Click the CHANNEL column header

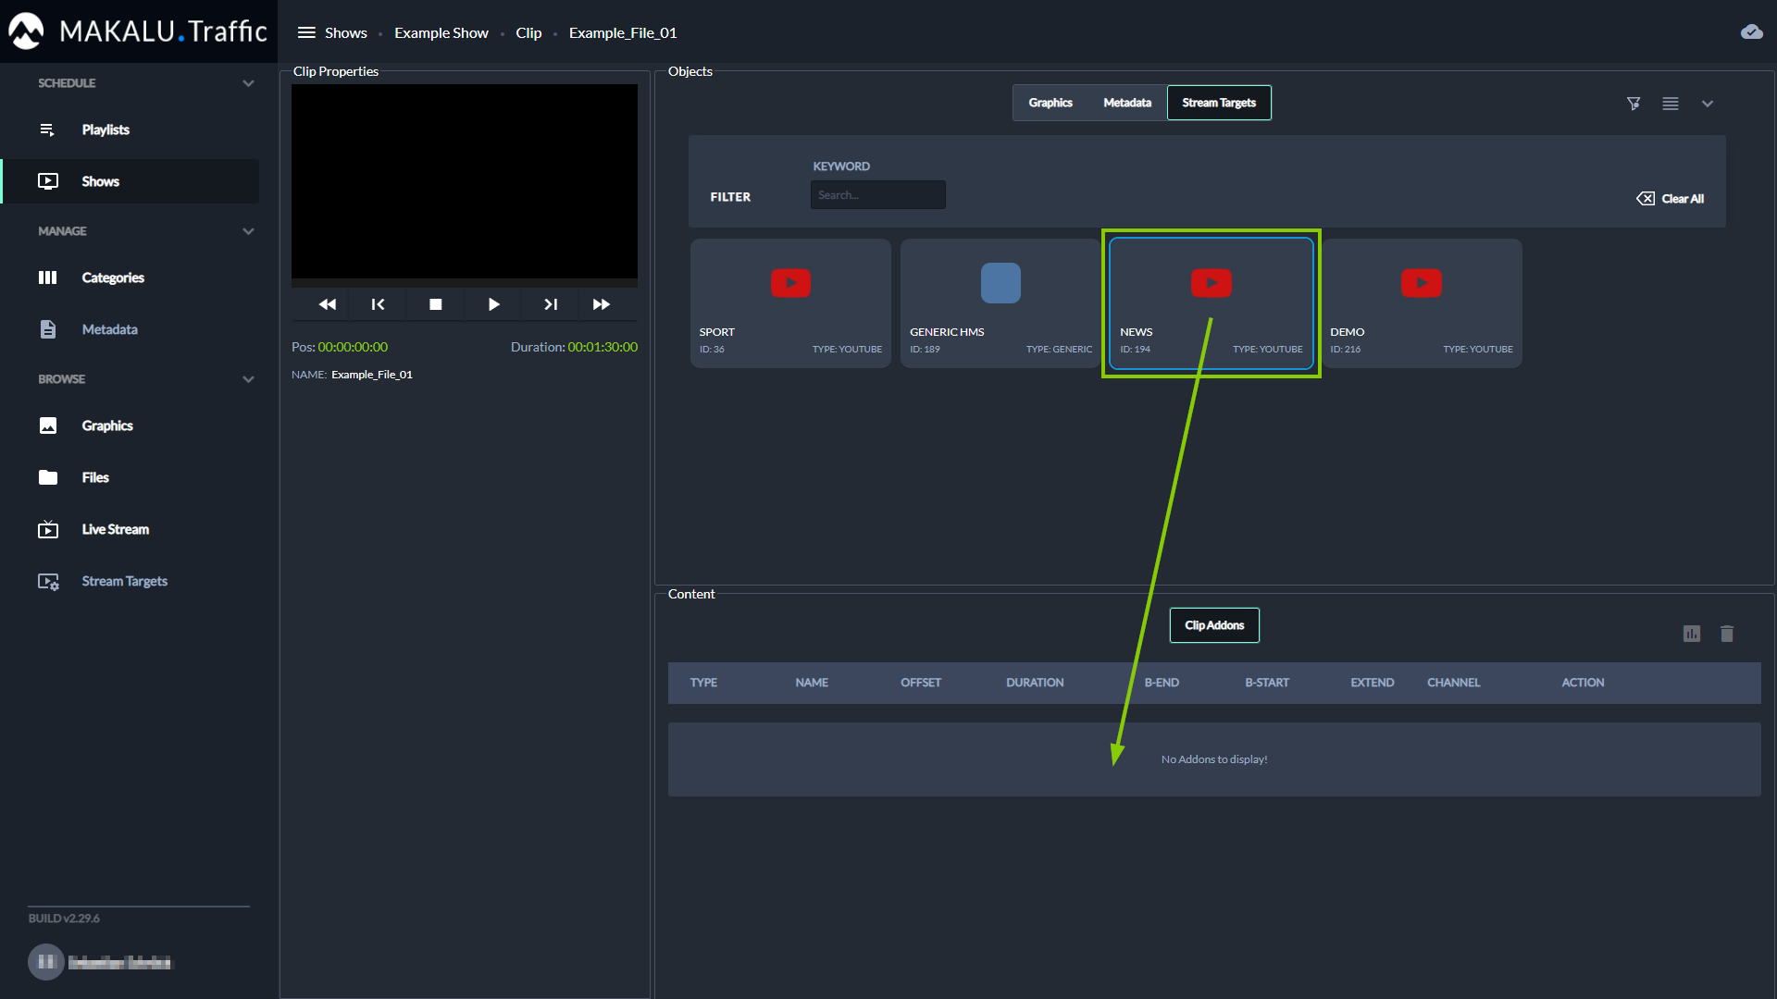click(1453, 683)
